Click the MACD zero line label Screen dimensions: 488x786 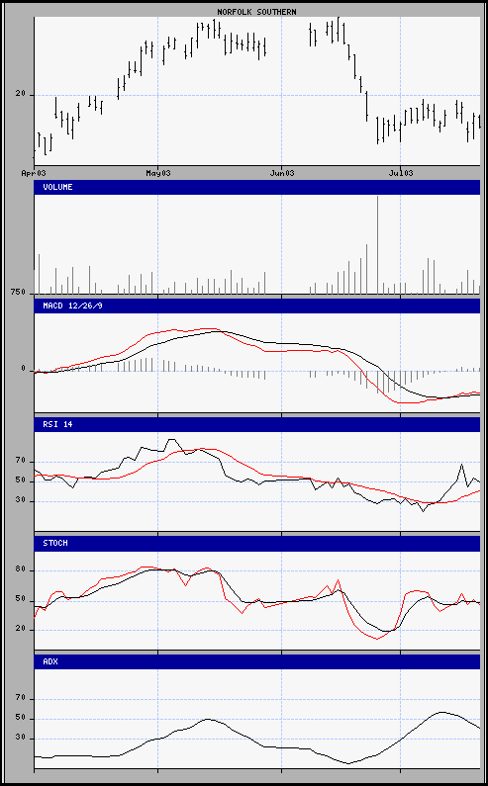[23, 369]
